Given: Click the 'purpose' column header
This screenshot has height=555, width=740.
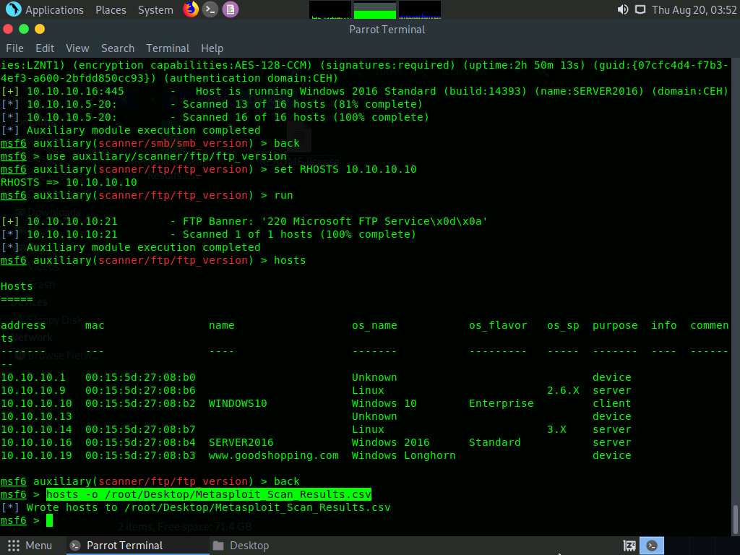Looking at the screenshot, I should [x=615, y=326].
